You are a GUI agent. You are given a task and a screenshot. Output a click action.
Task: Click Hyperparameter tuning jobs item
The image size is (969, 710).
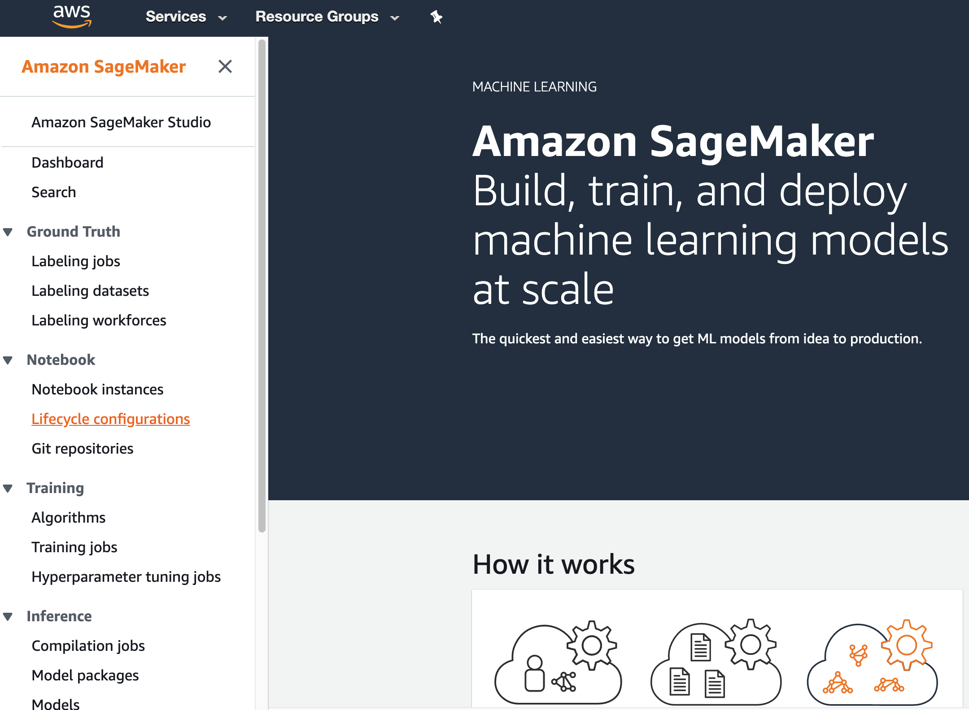pos(126,576)
